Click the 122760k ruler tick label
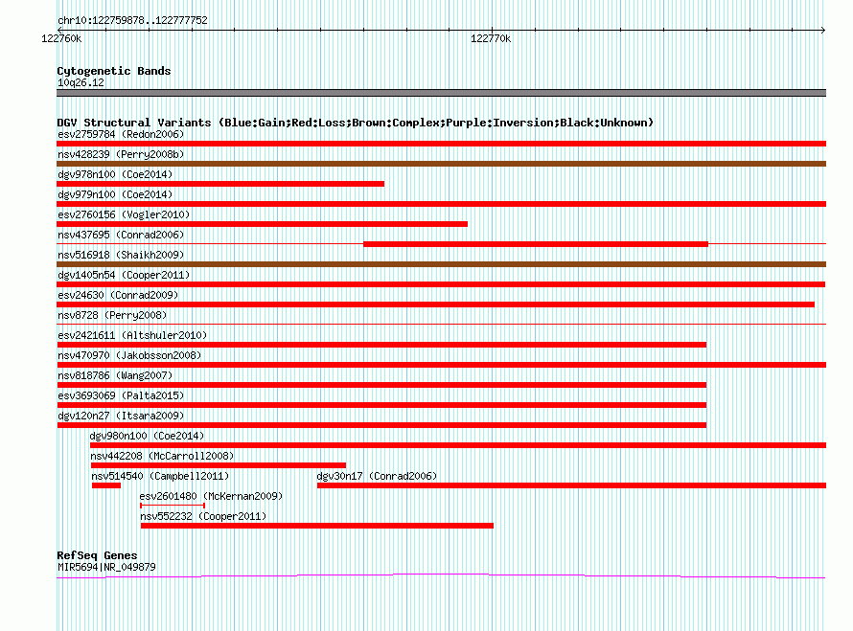The width and height of the screenshot is (853, 631). (x=61, y=38)
